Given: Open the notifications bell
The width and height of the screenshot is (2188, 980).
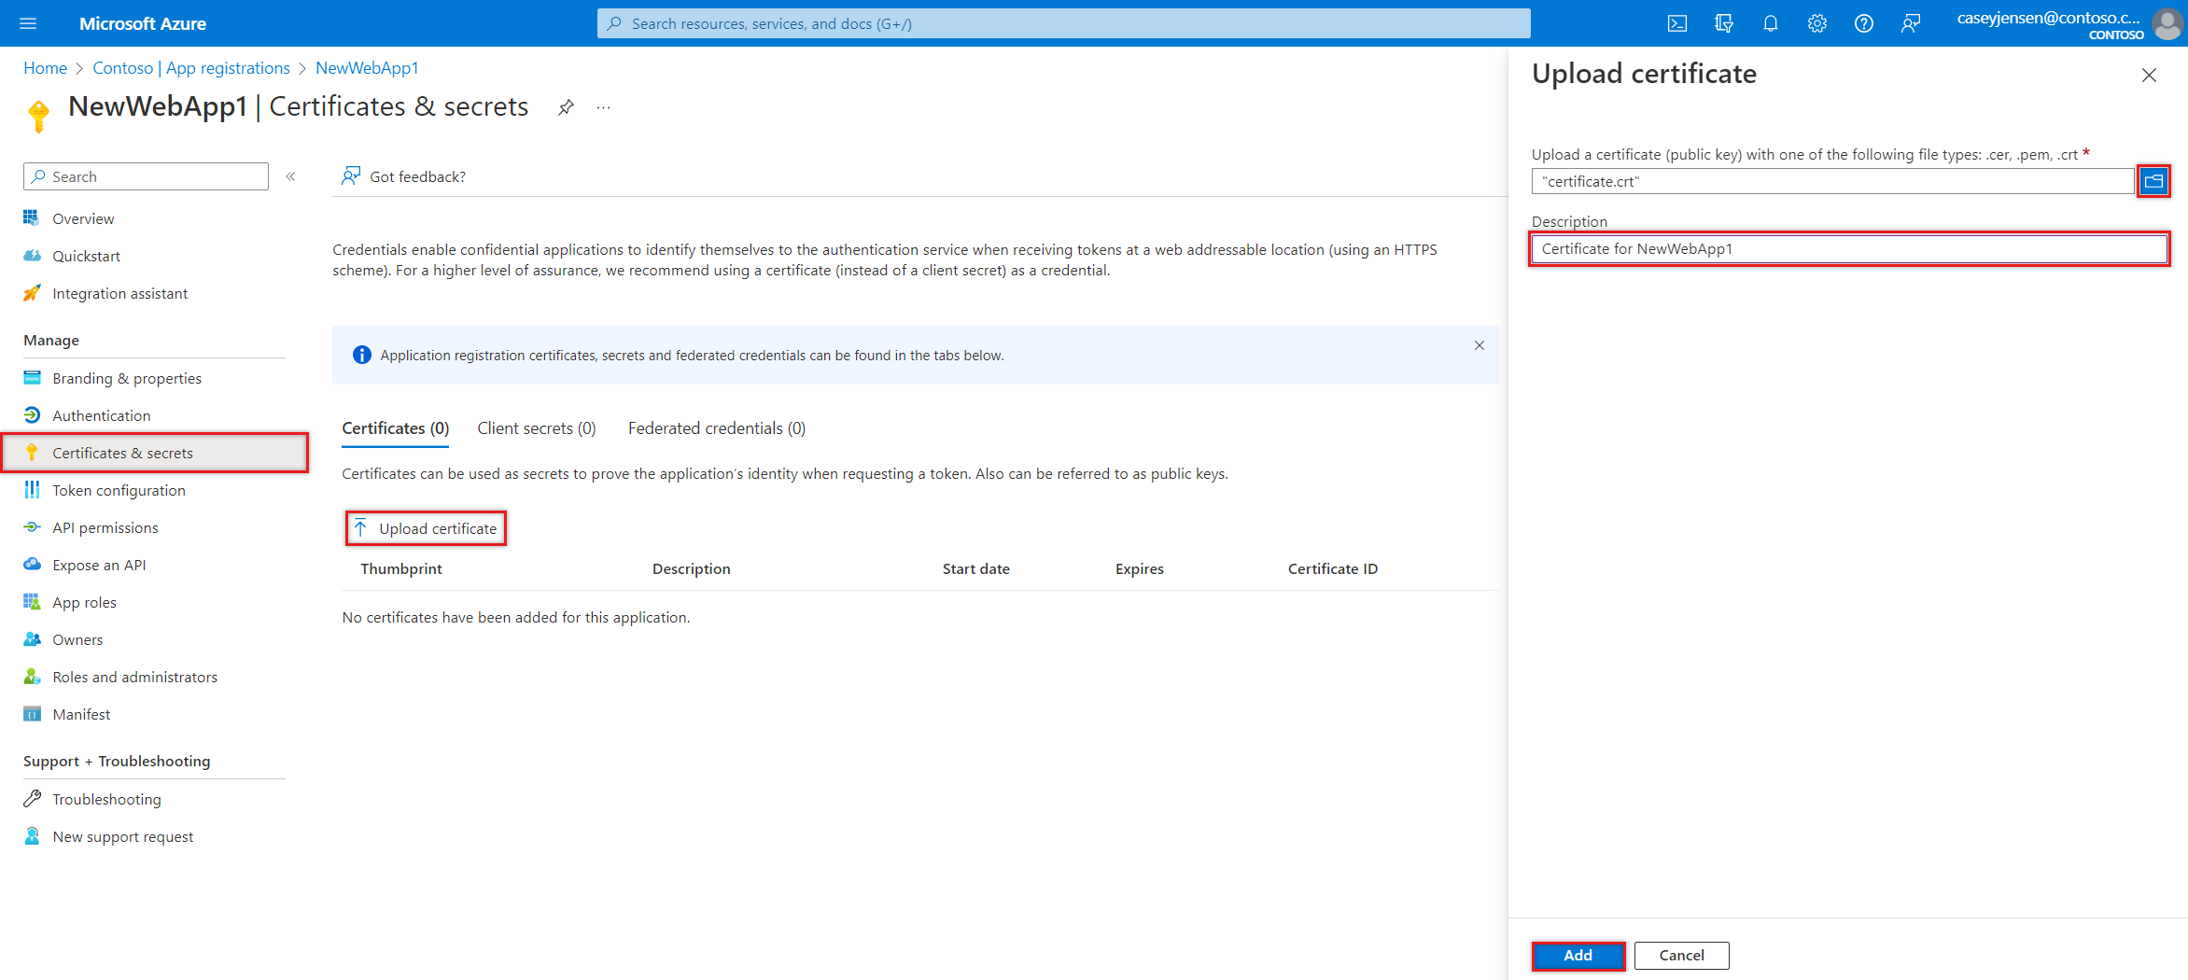Looking at the screenshot, I should pyautogui.click(x=1771, y=23).
